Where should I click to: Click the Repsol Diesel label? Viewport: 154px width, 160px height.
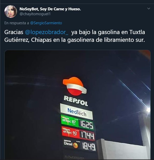click(x=68, y=143)
